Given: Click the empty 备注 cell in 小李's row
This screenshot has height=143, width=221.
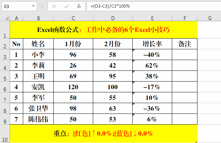Looking at the screenshot, I should pyautogui.click(x=185, y=54).
